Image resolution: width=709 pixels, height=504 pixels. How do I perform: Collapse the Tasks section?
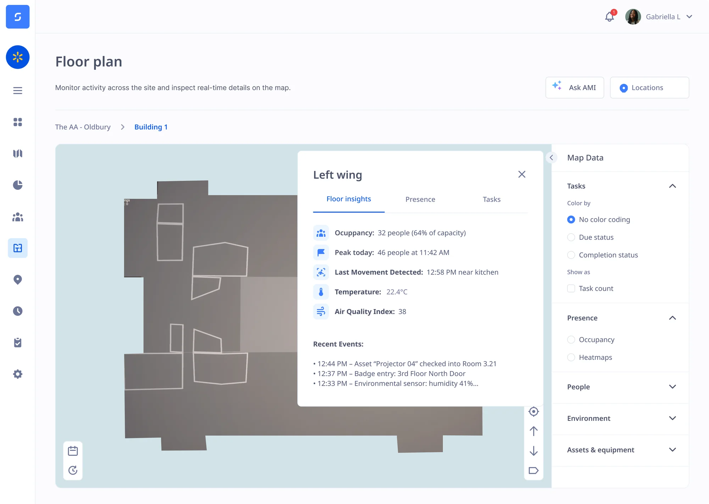click(x=672, y=186)
